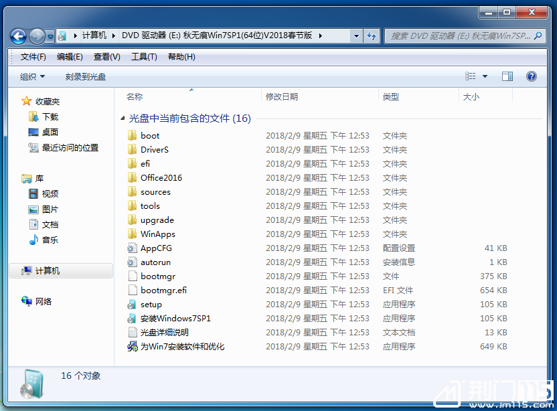Click 刻录到光盘 toolbar button

[x=85, y=77]
